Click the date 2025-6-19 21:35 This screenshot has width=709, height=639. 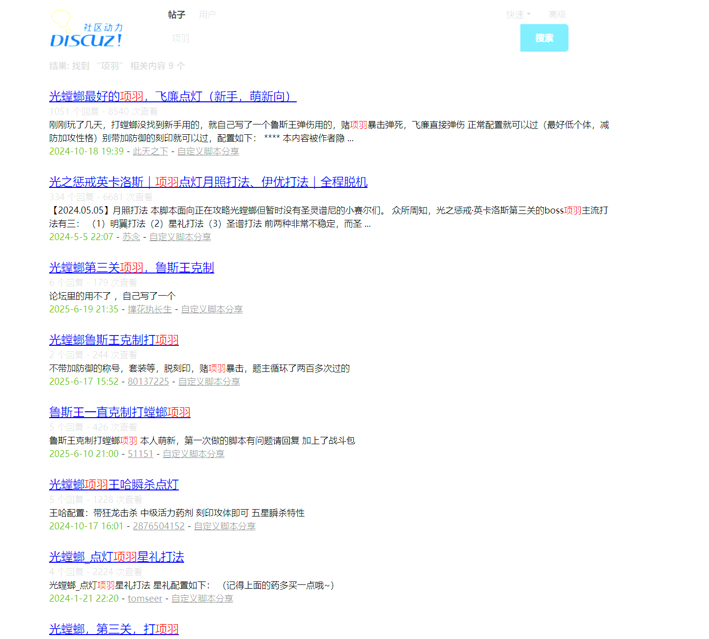coord(84,309)
